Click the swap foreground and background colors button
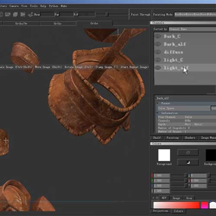The height and width of the screenshot is (216, 216). 188,152
